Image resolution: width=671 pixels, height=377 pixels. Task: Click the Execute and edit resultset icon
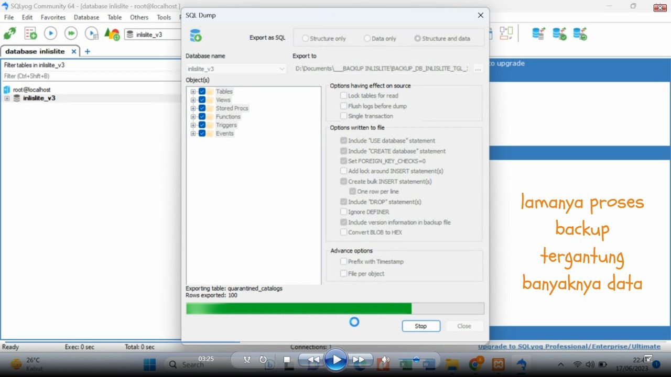pos(92,34)
